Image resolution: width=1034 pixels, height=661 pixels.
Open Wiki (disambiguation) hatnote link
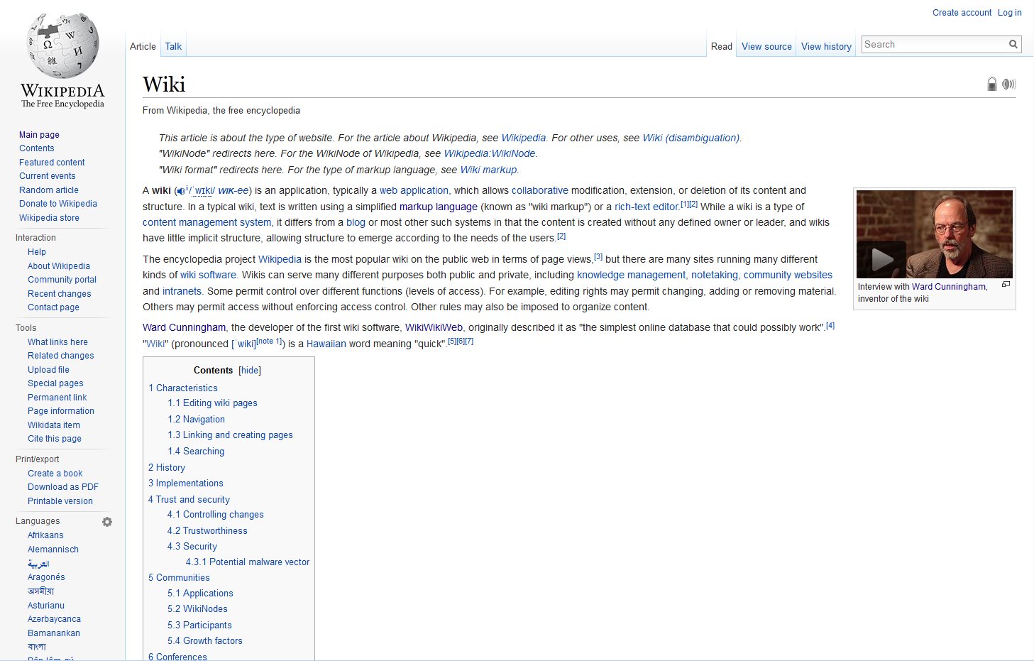[691, 138]
